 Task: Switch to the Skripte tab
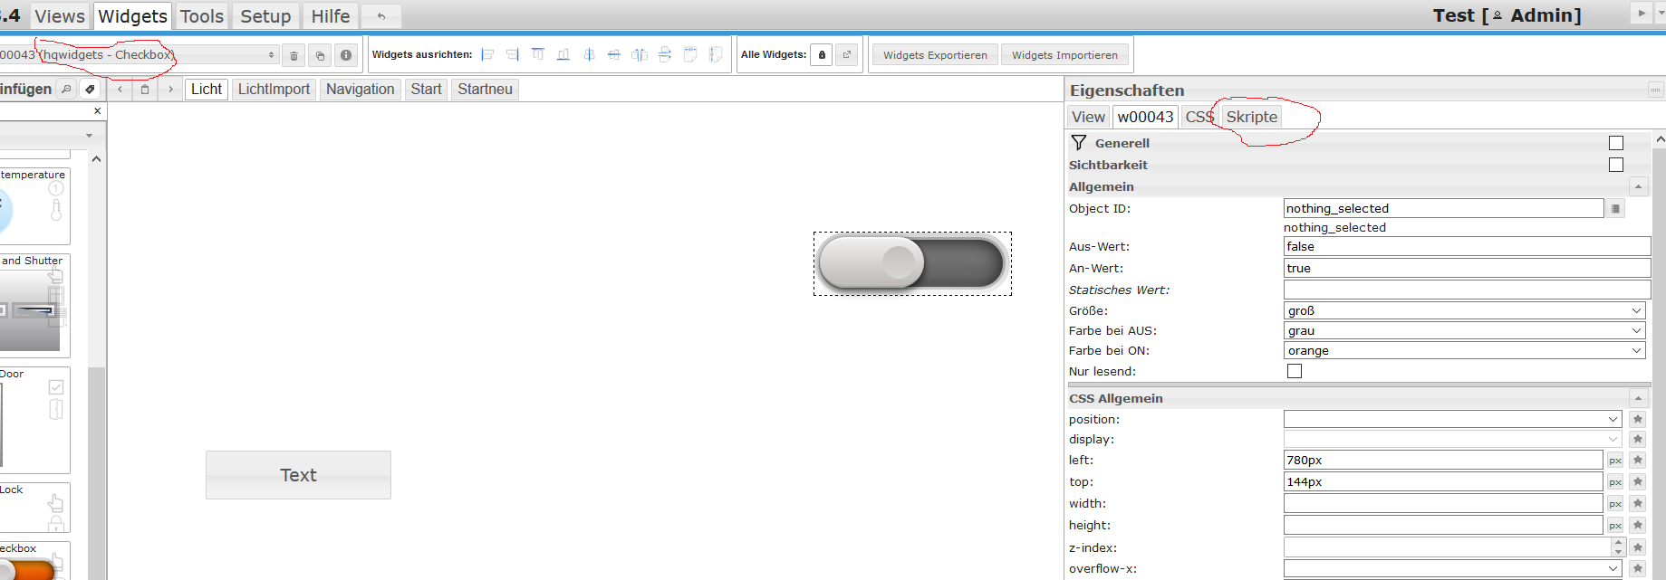point(1251,117)
